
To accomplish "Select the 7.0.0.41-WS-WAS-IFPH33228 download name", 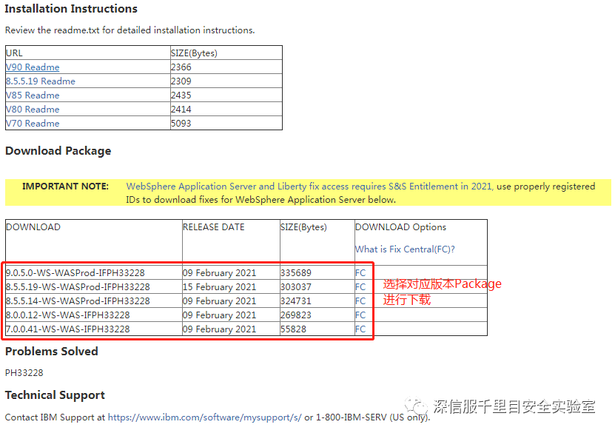I will [67, 329].
